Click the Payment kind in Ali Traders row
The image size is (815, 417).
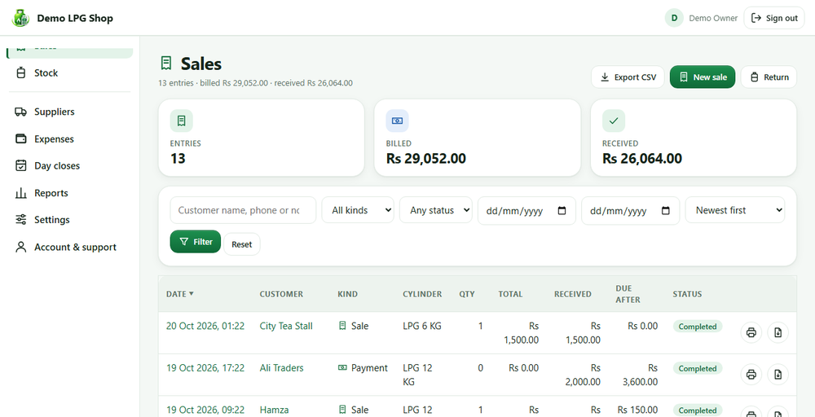pos(363,368)
